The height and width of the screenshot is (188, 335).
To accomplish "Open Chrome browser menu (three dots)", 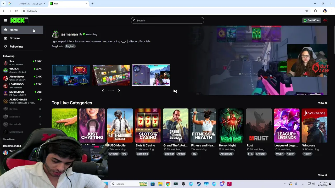I will coord(331,11).
